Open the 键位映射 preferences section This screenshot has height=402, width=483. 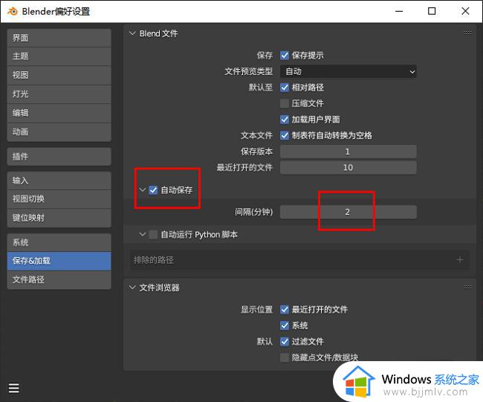[59, 218]
